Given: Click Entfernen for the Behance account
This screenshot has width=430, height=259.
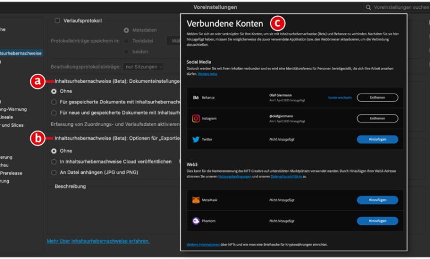Looking at the screenshot, I should [x=377, y=98].
